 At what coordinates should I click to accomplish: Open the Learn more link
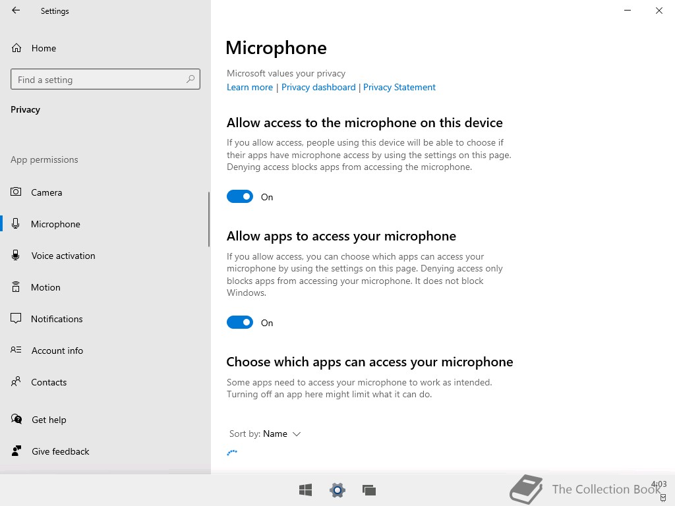pyautogui.click(x=250, y=88)
